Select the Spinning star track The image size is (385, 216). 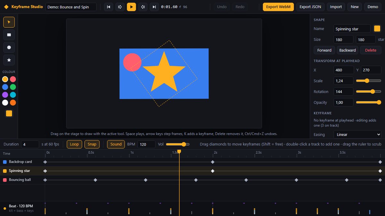[22, 171]
